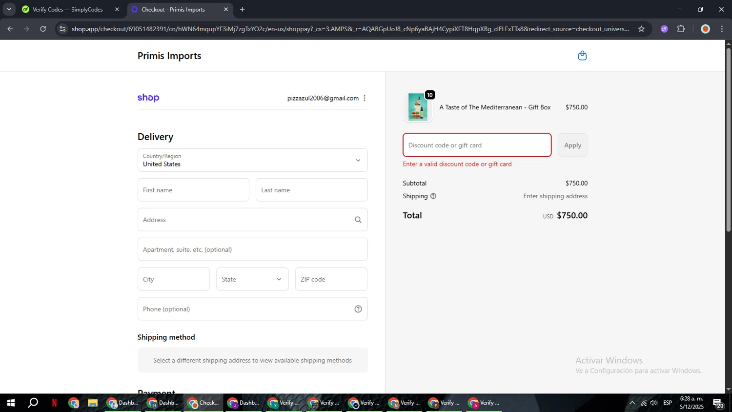
Task: Expand the State dropdown
Action: tap(252, 279)
